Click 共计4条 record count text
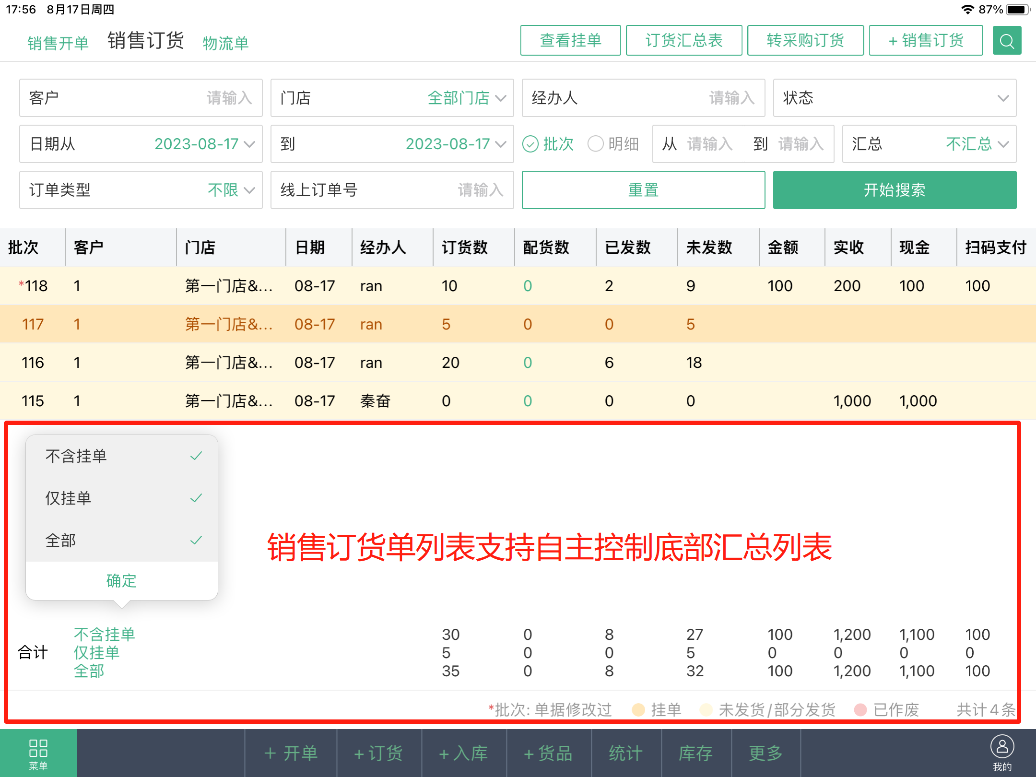This screenshot has height=777, width=1036. click(x=986, y=709)
